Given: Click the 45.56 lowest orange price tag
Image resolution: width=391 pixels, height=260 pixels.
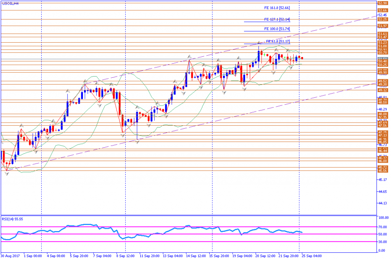Looking at the screenshot, I should coord(383,171).
